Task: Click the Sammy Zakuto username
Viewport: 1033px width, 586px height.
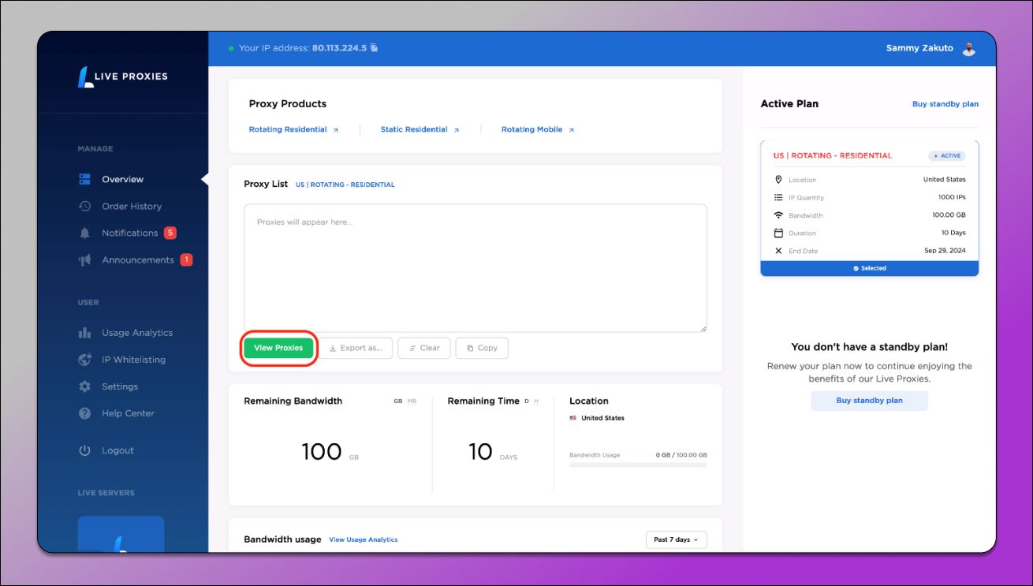Action: click(x=919, y=48)
